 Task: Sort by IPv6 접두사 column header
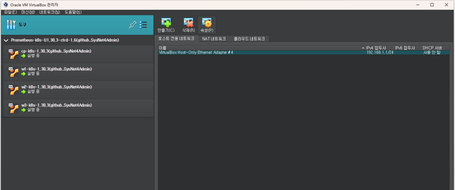pyautogui.click(x=408, y=48)
